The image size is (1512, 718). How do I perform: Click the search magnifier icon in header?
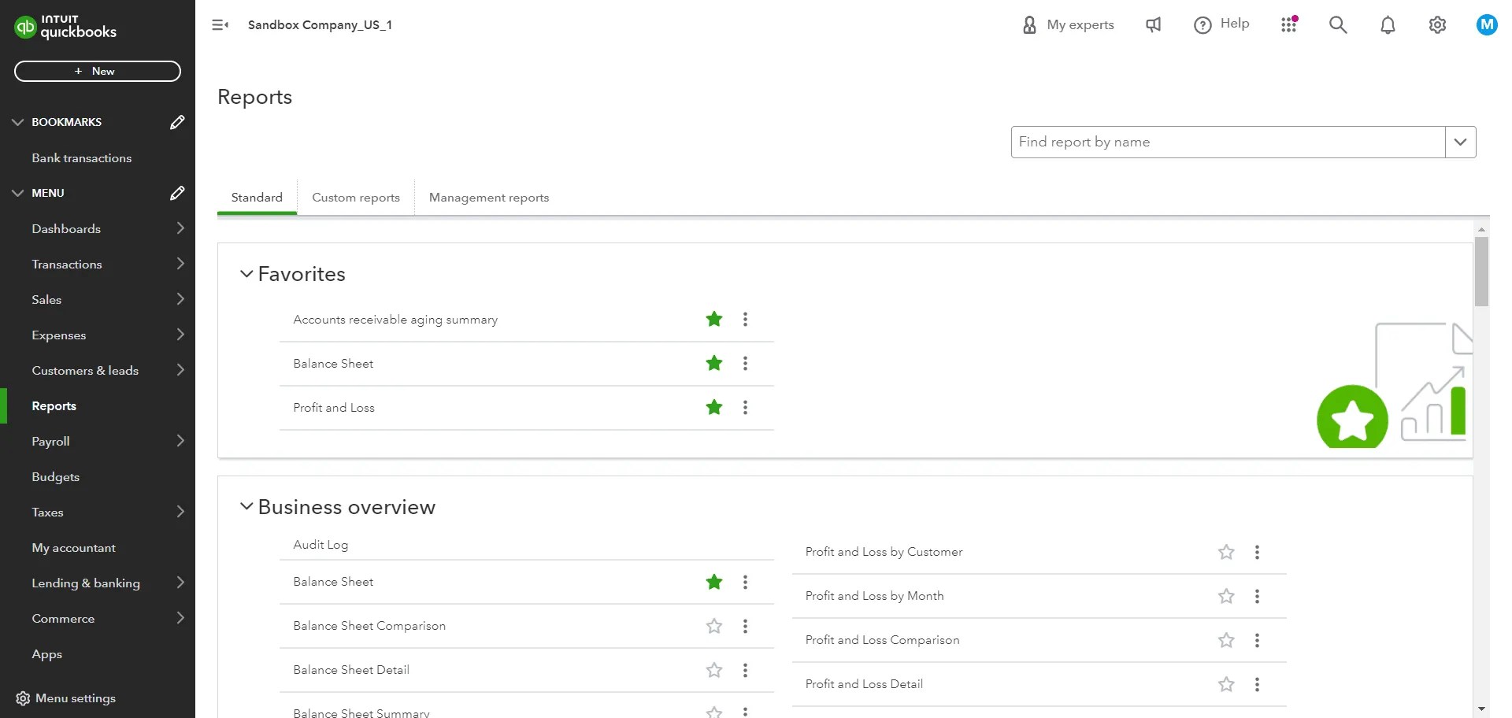pos(1338,25)
